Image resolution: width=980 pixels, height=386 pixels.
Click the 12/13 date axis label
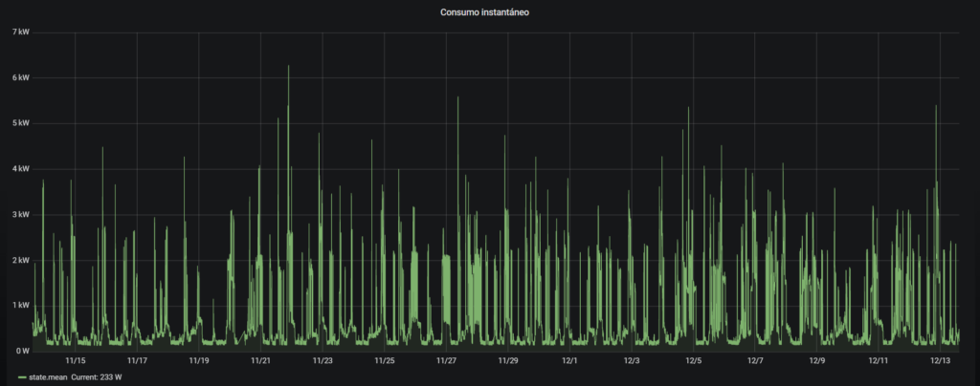pos(941,360)
